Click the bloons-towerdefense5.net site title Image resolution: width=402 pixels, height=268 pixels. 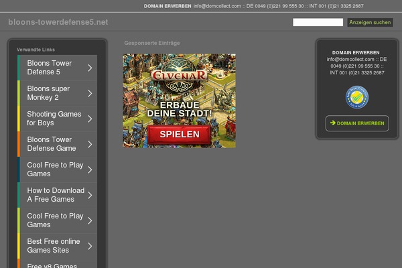point(58,22)
